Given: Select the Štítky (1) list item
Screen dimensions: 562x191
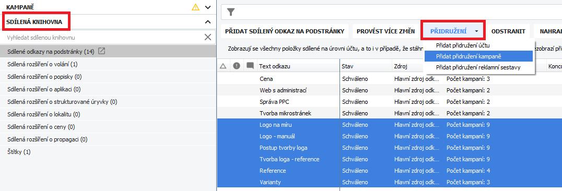Looking at the screenshot, I should [108, 152].
